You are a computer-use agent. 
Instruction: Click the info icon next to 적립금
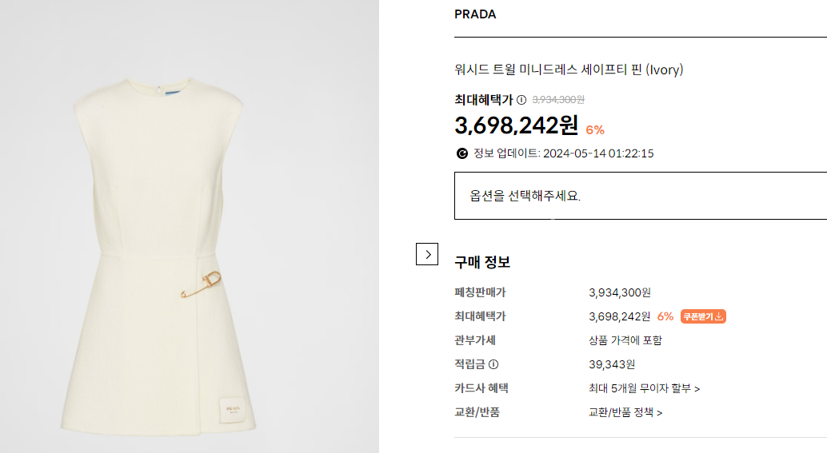click(493, 364)
